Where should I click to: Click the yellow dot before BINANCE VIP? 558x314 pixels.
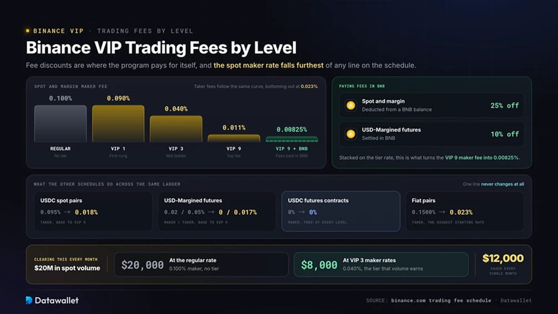(28, 31)
